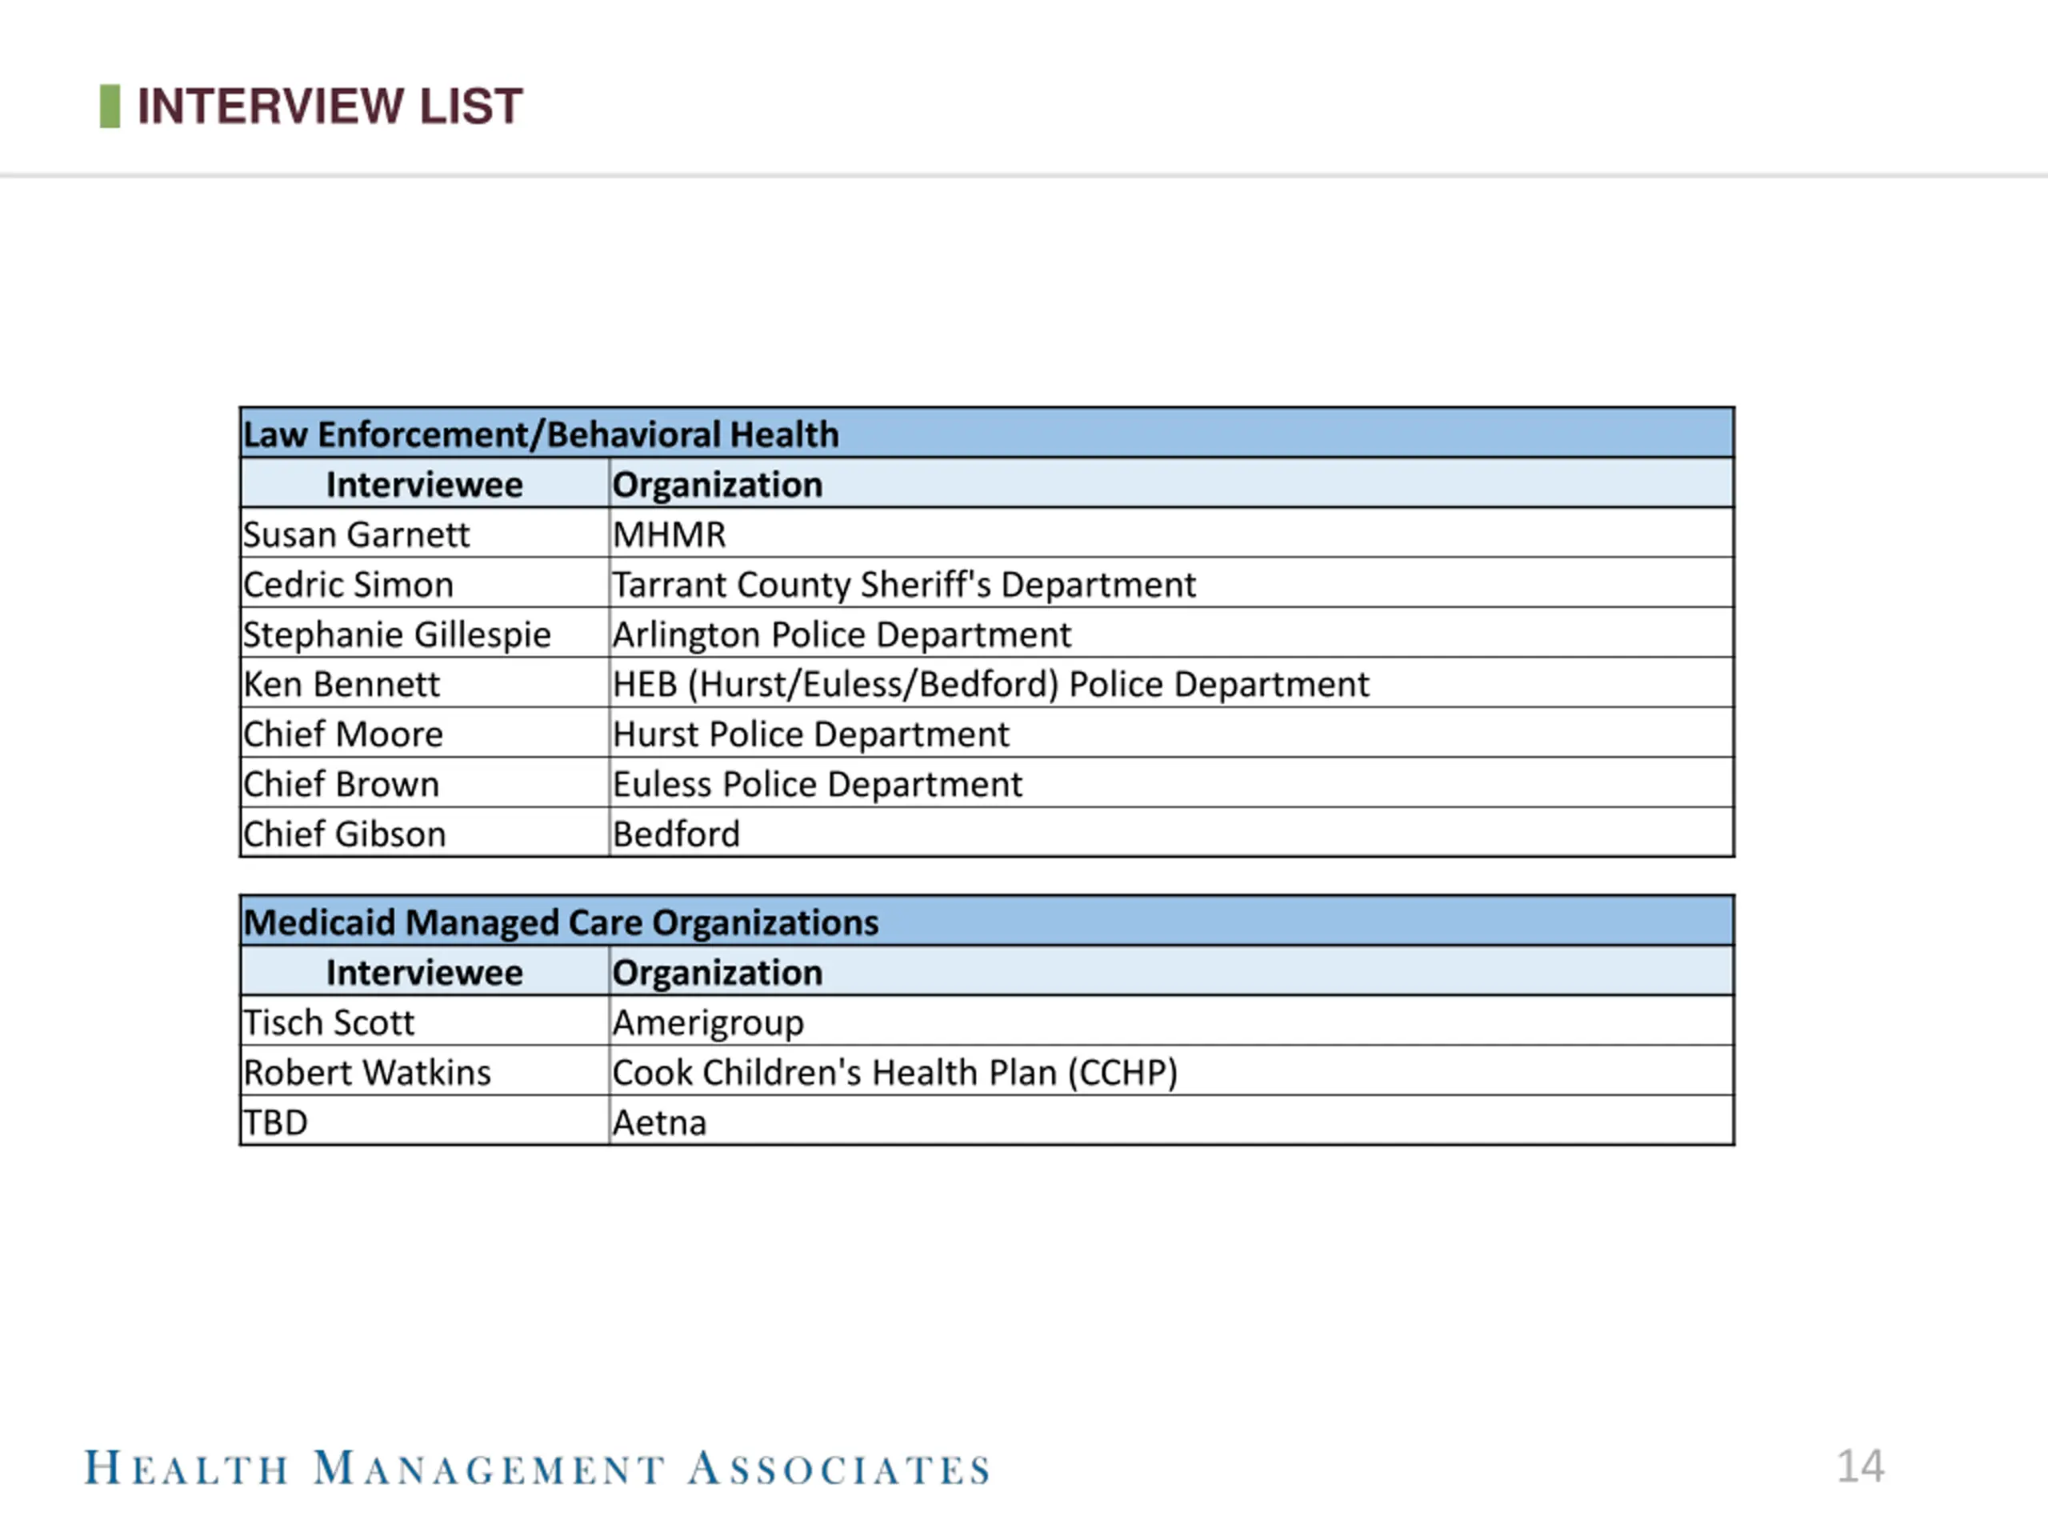Click the TBD interviewee cell

coord(425,1122)
